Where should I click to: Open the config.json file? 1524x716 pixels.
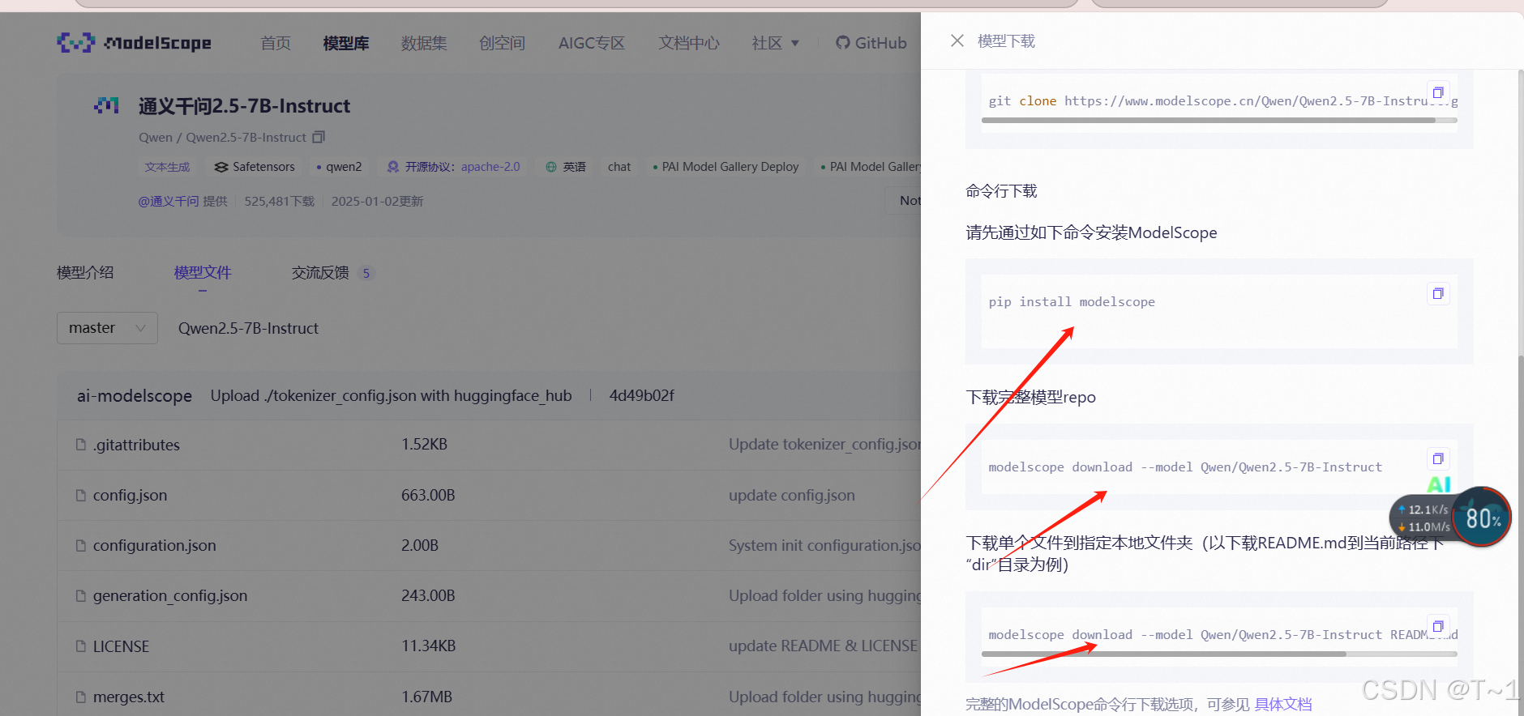tap(130, 495)
